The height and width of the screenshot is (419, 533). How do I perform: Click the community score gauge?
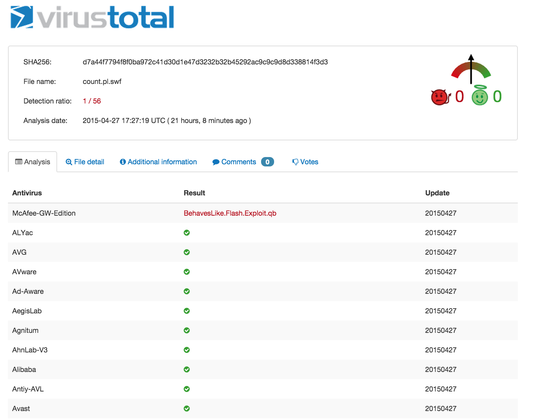pyautogui.click(x=471, y=69)
